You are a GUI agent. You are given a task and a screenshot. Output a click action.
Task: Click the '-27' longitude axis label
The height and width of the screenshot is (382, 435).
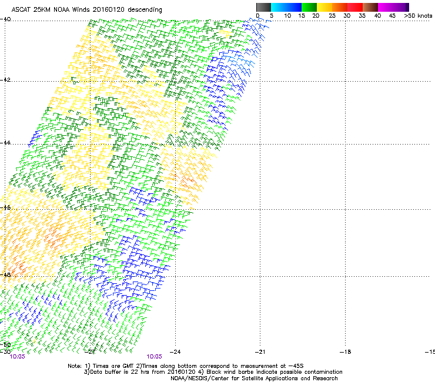tap(89, 352)
